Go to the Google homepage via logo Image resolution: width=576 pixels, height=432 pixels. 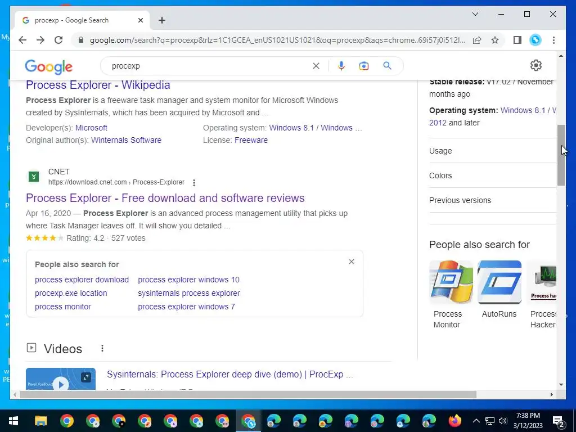pos(48,66)
